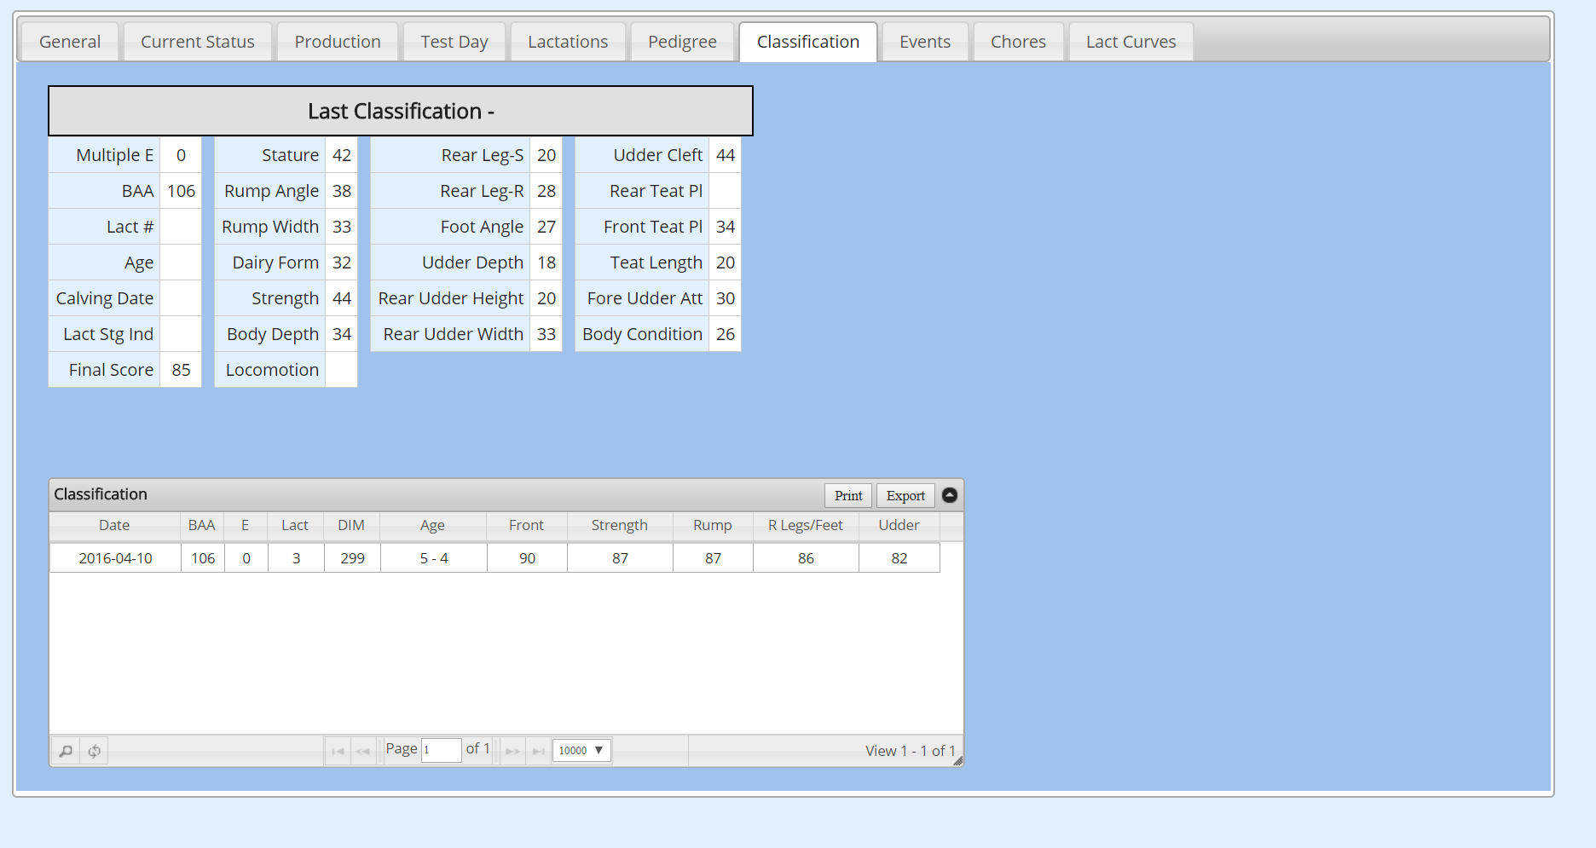
Task: Select the Lactations tab
Action: pos(568,42)
